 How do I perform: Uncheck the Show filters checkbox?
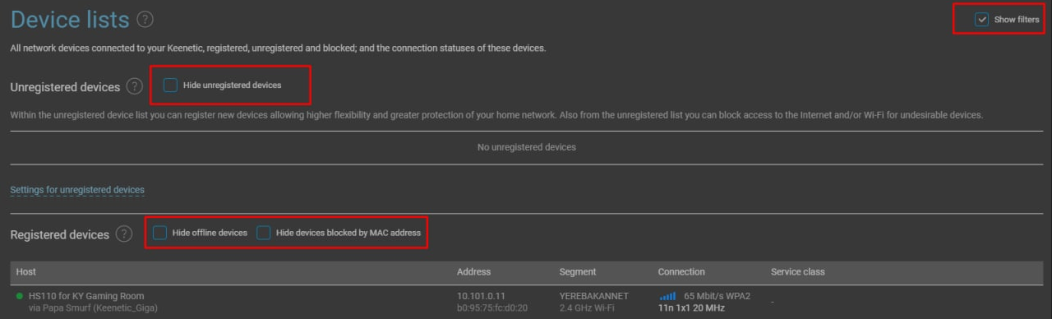click(x=982, y=20)
